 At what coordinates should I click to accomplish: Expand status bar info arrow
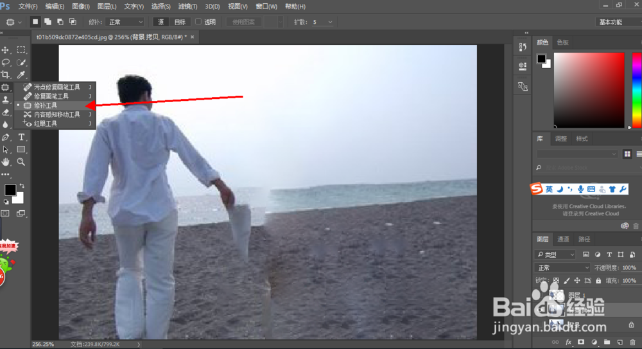point(139,345)
